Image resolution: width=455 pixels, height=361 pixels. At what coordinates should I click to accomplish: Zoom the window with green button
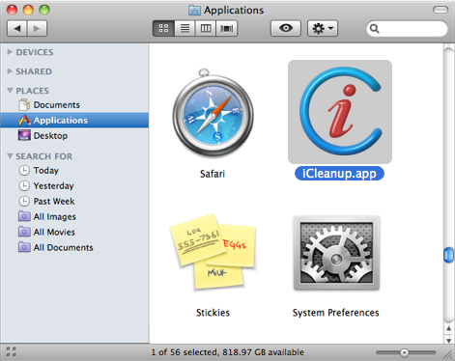click(44, 10)
